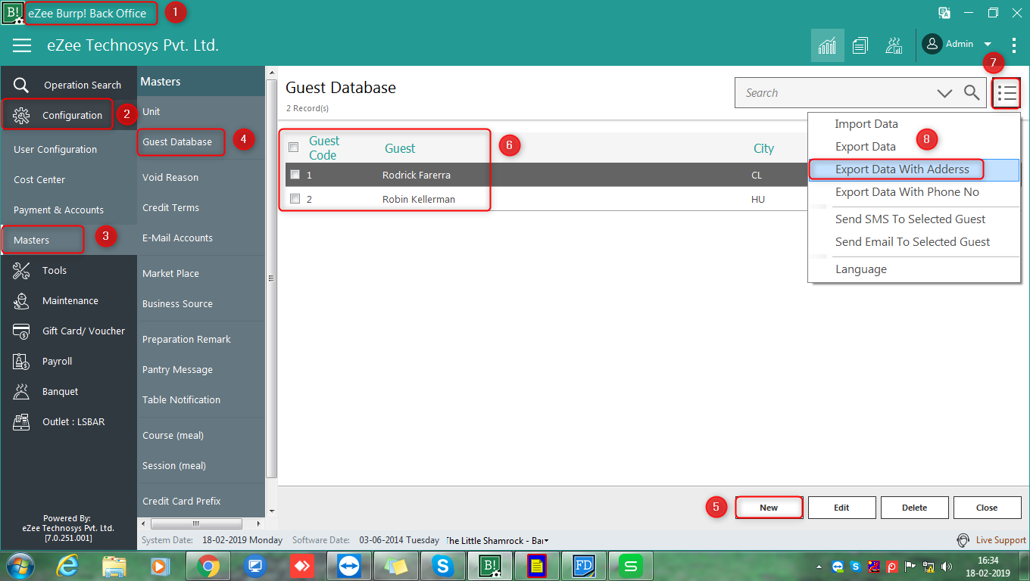Click the magnifier search icon
The height and width of the screenshot is (581, 1030).
[x=972, y=93]
